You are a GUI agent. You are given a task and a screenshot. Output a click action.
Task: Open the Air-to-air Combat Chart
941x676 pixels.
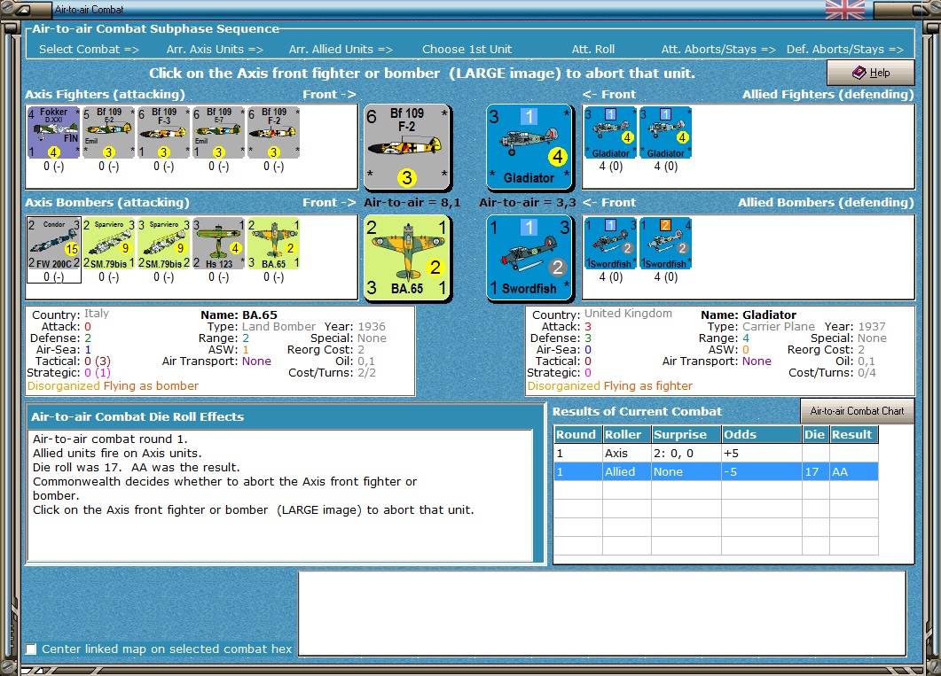point(857,411)
